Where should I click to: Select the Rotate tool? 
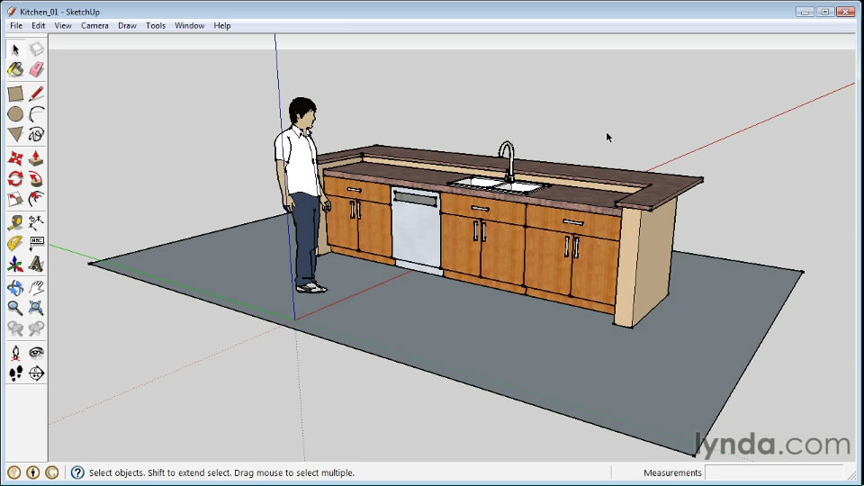[x=15, y=179]
